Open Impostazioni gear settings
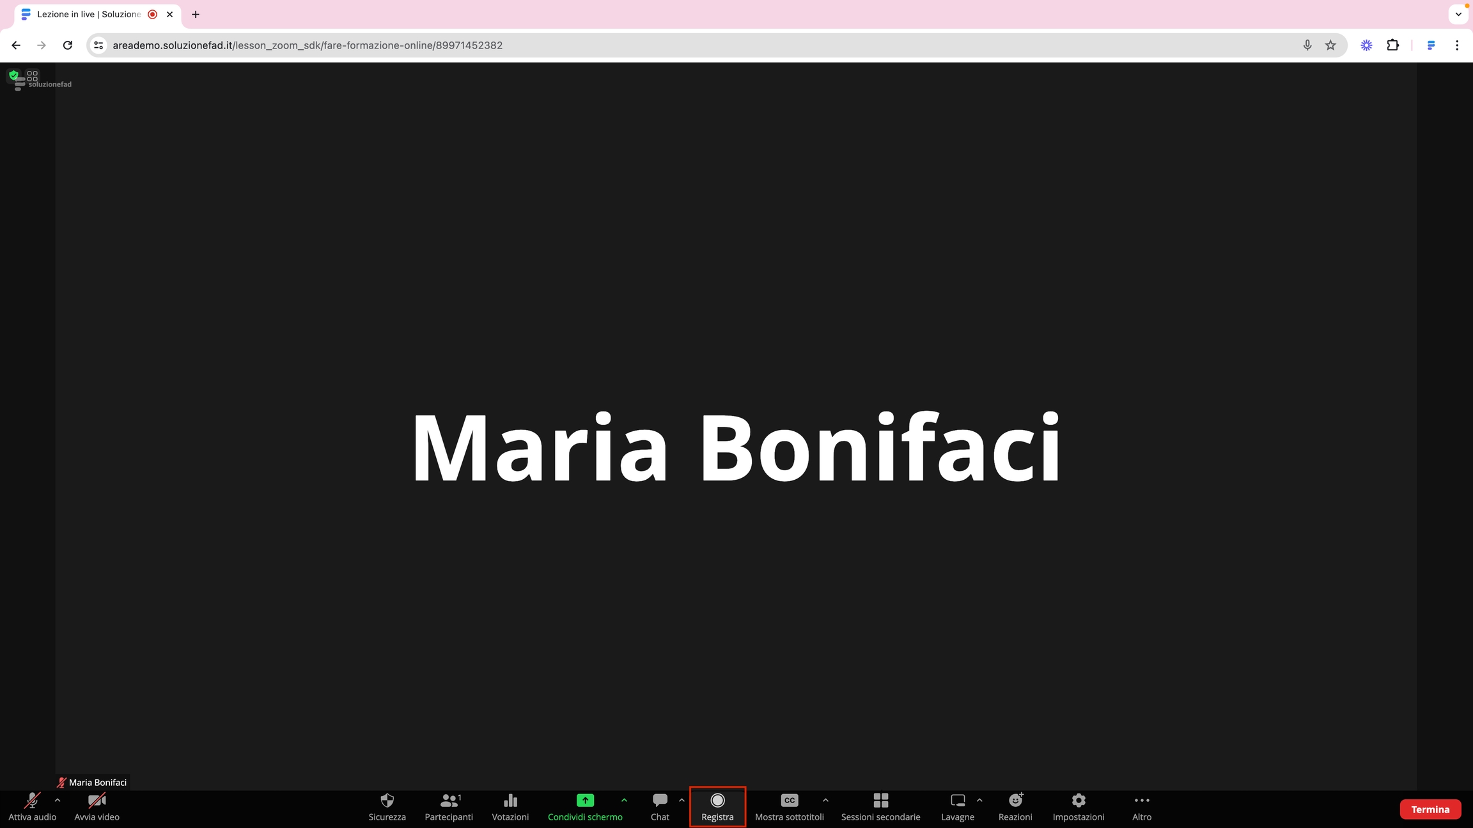 tap(1078, 807)
